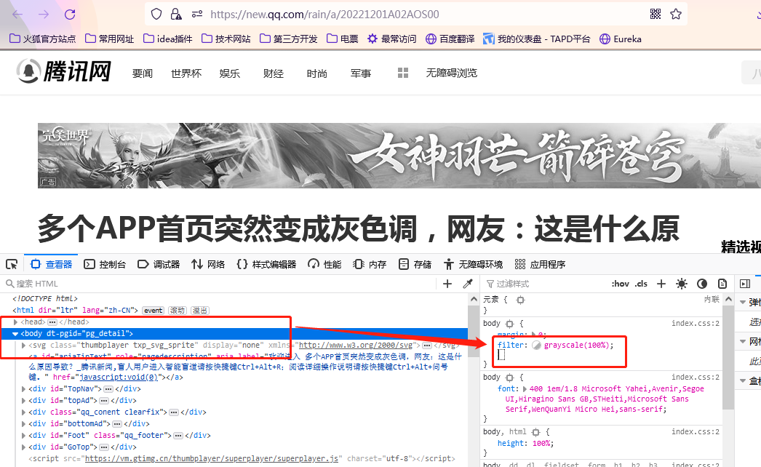This screenshot has width=761, height=467.
Task: Click the 最常访问 gear bookmark
Action: [x=391, y=39]
